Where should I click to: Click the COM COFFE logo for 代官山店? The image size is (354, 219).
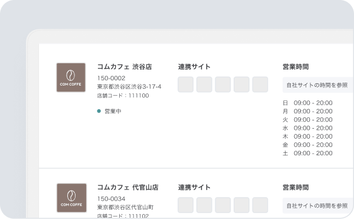(71, 198)
